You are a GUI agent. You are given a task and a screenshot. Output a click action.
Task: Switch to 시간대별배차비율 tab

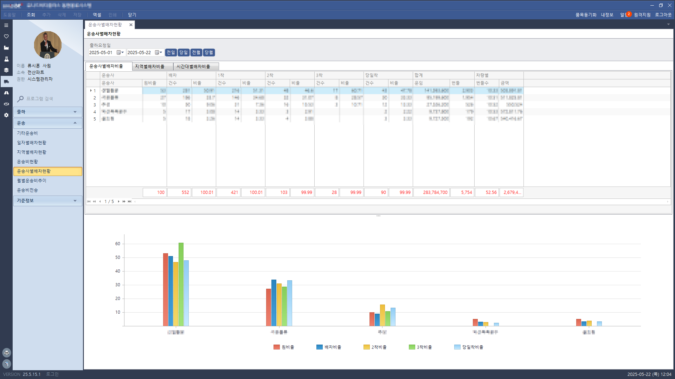pos(196,67)
